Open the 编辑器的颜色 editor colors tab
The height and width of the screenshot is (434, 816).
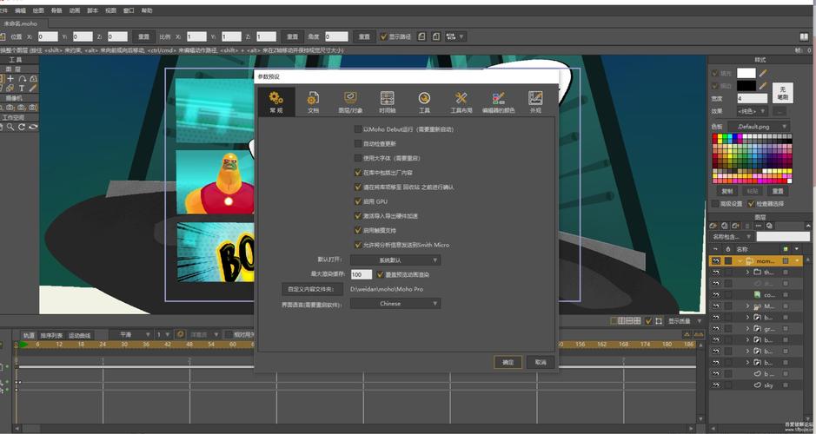tap(498, 102)
